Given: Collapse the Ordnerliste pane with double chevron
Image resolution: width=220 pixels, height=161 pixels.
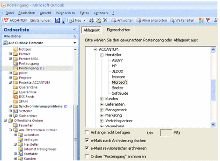Looking at the screenshot, I should tap(74, 29).
